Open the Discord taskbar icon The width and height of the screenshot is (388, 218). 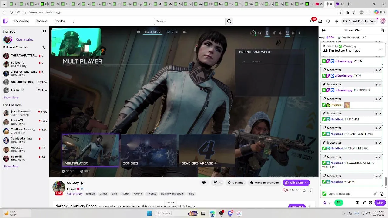(x=230, y=213)
